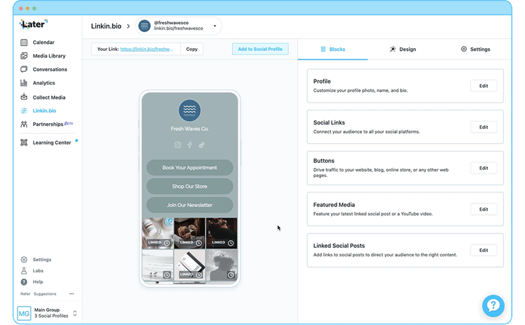Open Media Library via its picture icon
The width and height of the screenshot is (525, 325).
24,56
